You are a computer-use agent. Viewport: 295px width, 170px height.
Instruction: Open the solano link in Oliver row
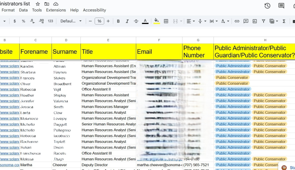tap(10, 83)
